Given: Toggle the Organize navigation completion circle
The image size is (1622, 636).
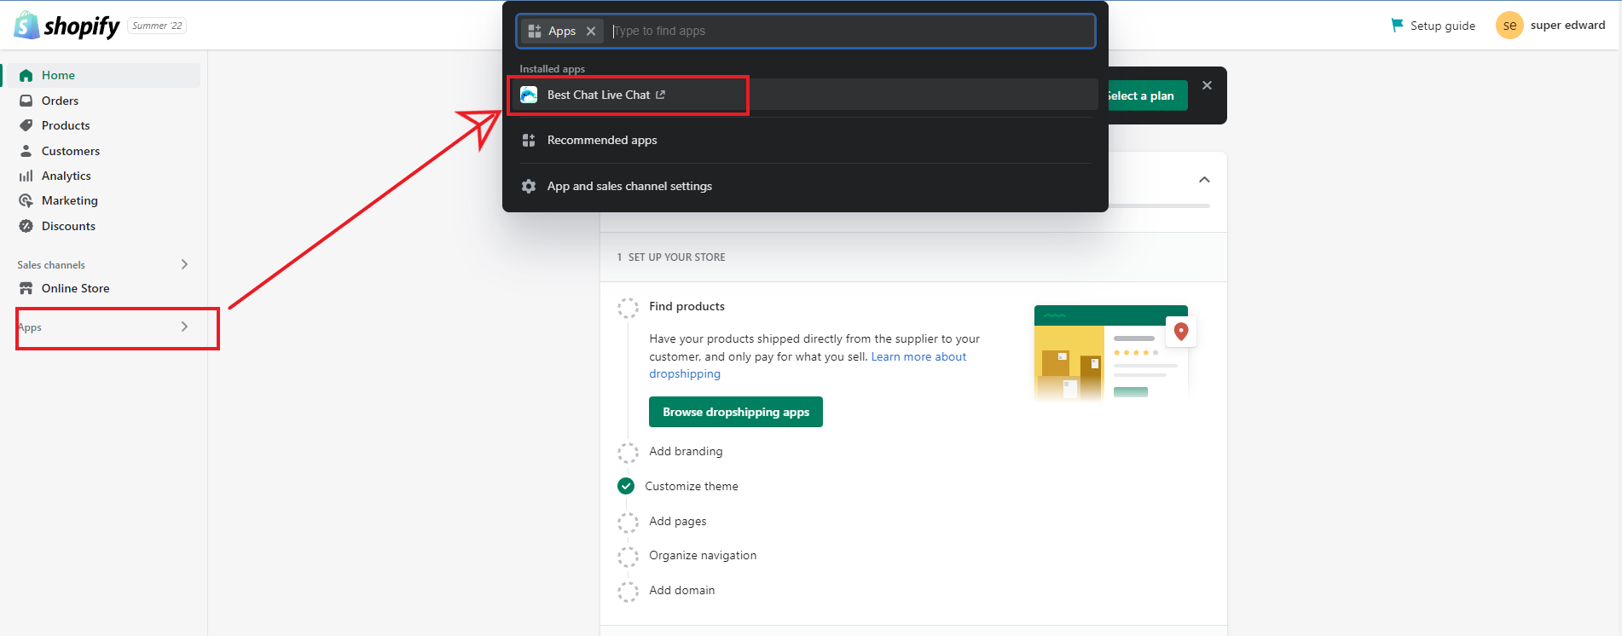Looking at the screenshot, I should tap(628, 557).
